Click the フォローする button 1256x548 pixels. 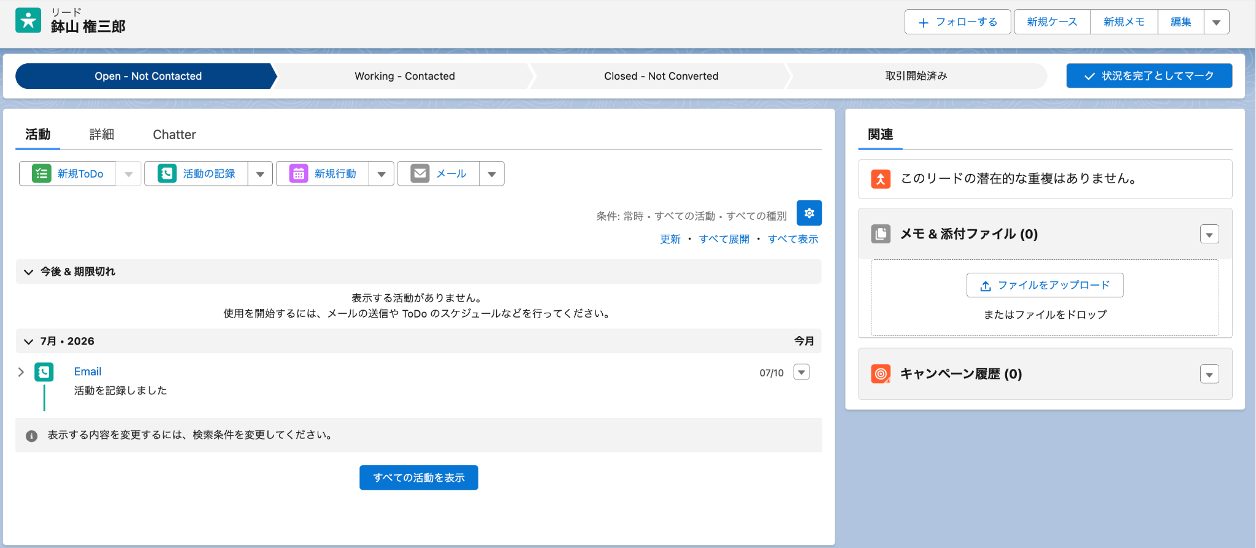[957, 22]
